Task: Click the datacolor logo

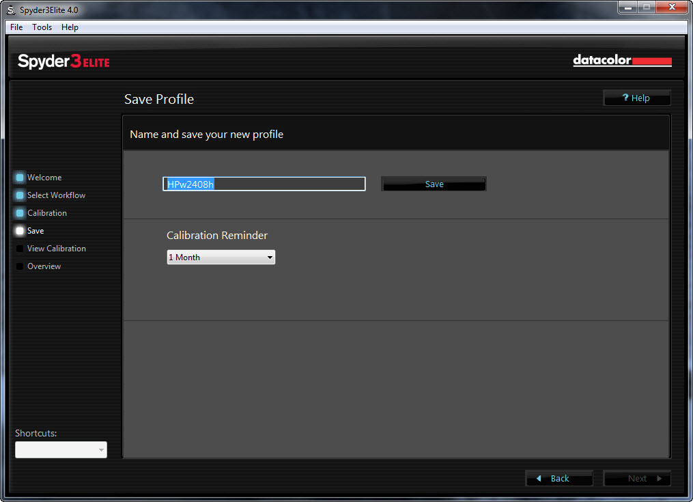Action: [622, 61]
